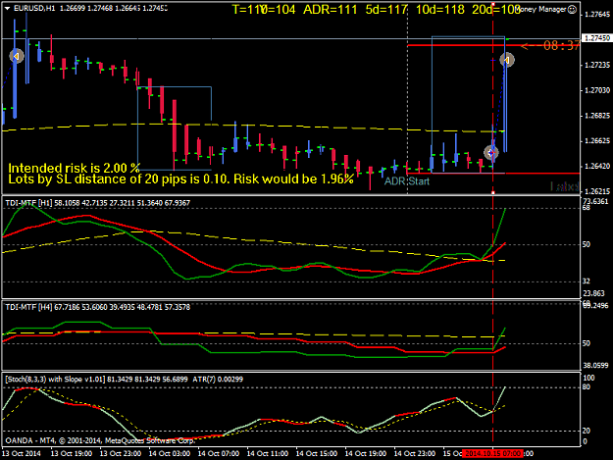Select the arrow marker on the first blue candle
This screenshot has height=460, width=613.
click(17, 56)
